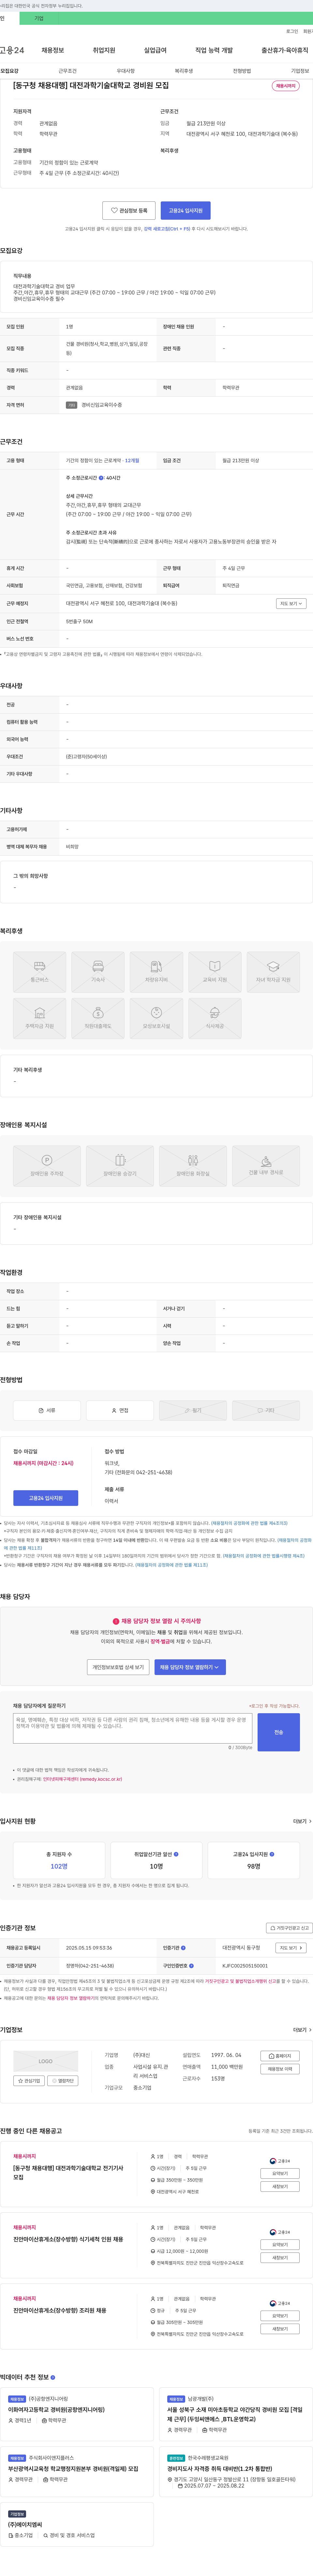Open the 출산휴가·육아휴직 menu
313x2576 pixels.
tap(285, 50)
